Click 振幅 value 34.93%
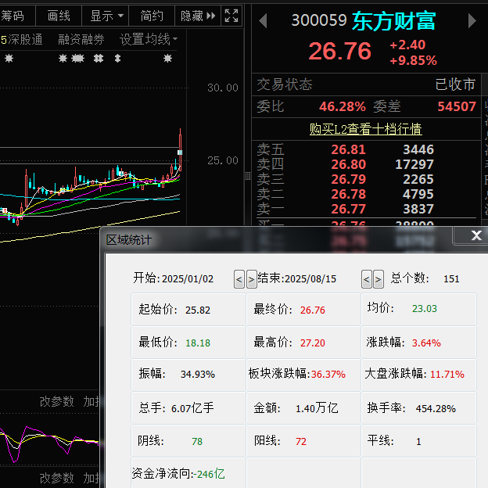The height and width of the screenshot is (488, 488). 198,374
